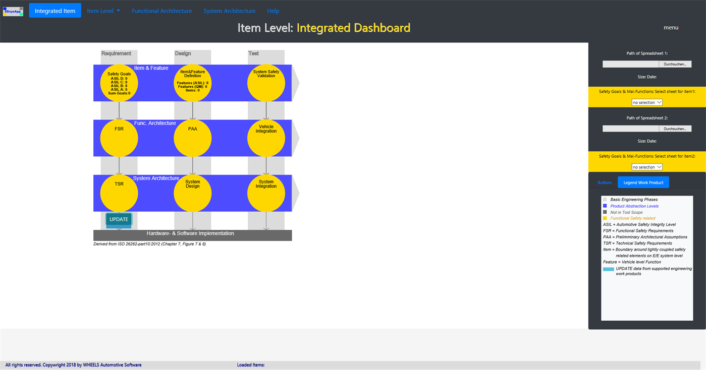Click the Spreadsheet 2 path field
706x370 pixels.
click(631, 129)
